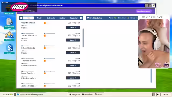Click the wage info icon above Isaac Sanders' salary
The width and height of the screenshot is (172, 97).
coord(79,71)
